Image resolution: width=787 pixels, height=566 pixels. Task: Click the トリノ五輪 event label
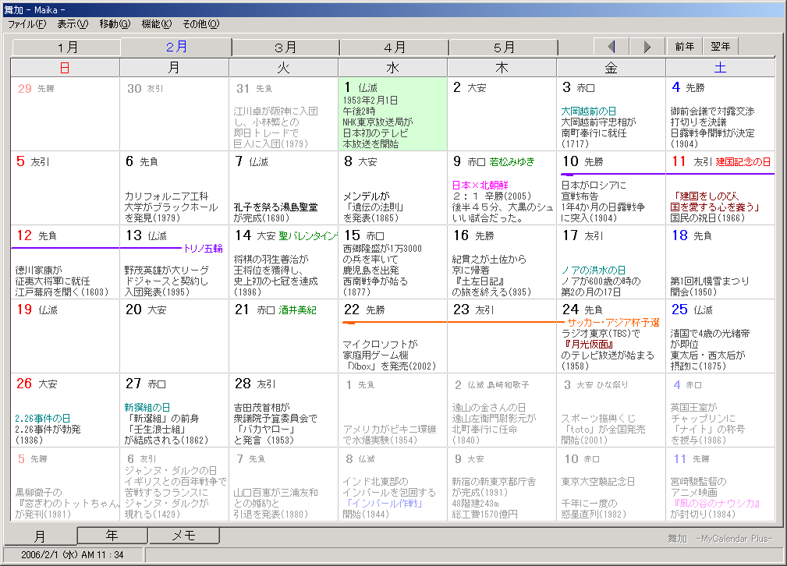coord(203,249)
